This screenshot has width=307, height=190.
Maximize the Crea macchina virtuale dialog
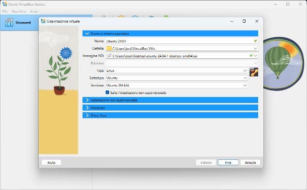click(x=244, y=21)
